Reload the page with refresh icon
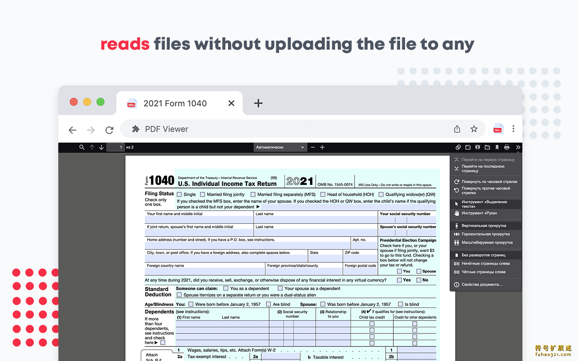578x361 pixels. (109, 130)
